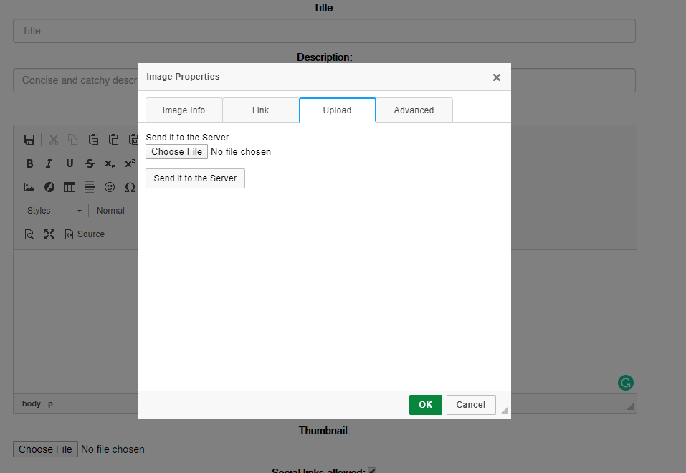Maximize the editor with the fullscreen icon
The height and width of the screenshot is (473, 686).
click(x=49, y=234)
